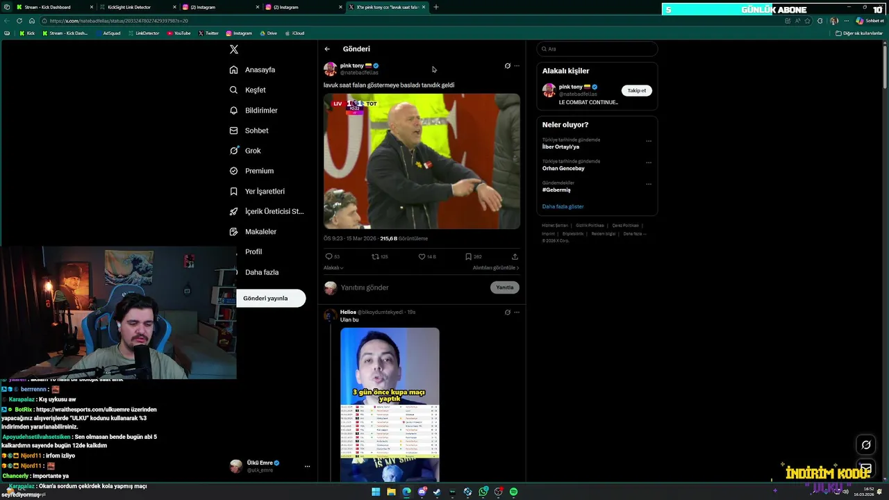Screen dimensions: 889x500
Task: Open Anasayfa home icon
Action: [x=234, y=69]
